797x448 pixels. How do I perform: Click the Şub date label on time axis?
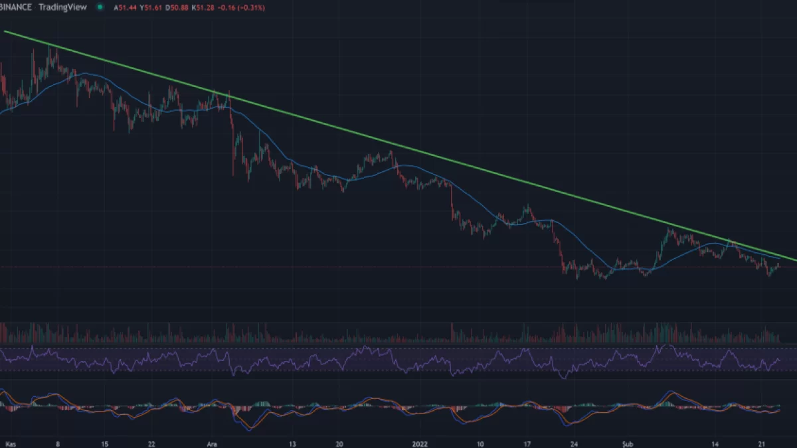click(x=628, y=443)
